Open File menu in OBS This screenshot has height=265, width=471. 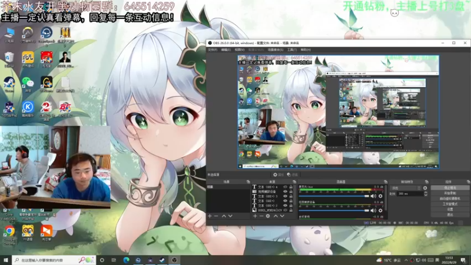point(213,49)
